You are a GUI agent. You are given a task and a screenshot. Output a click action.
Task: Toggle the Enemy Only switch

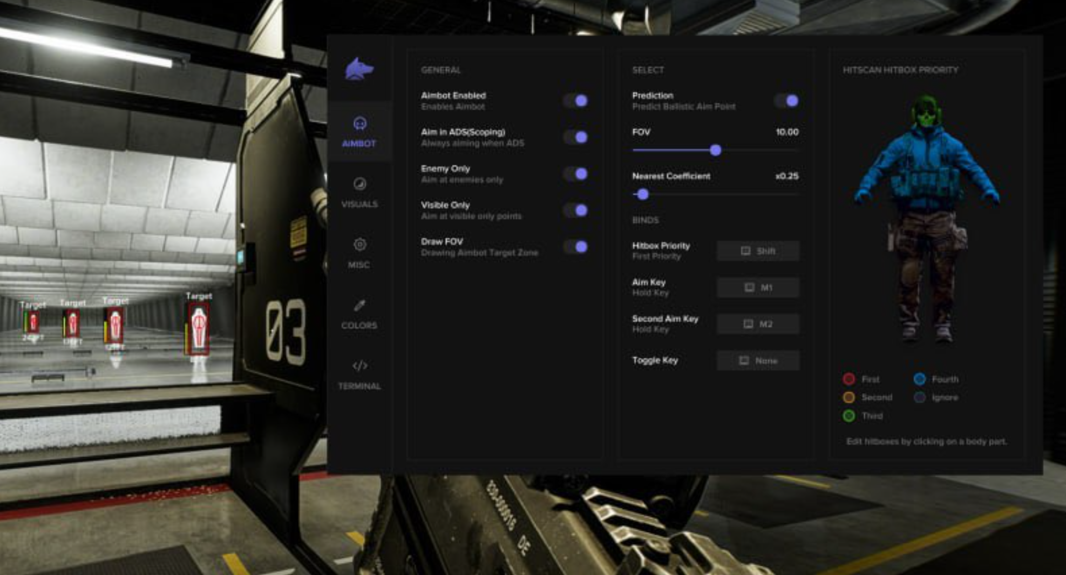click(x=575, y=174)
